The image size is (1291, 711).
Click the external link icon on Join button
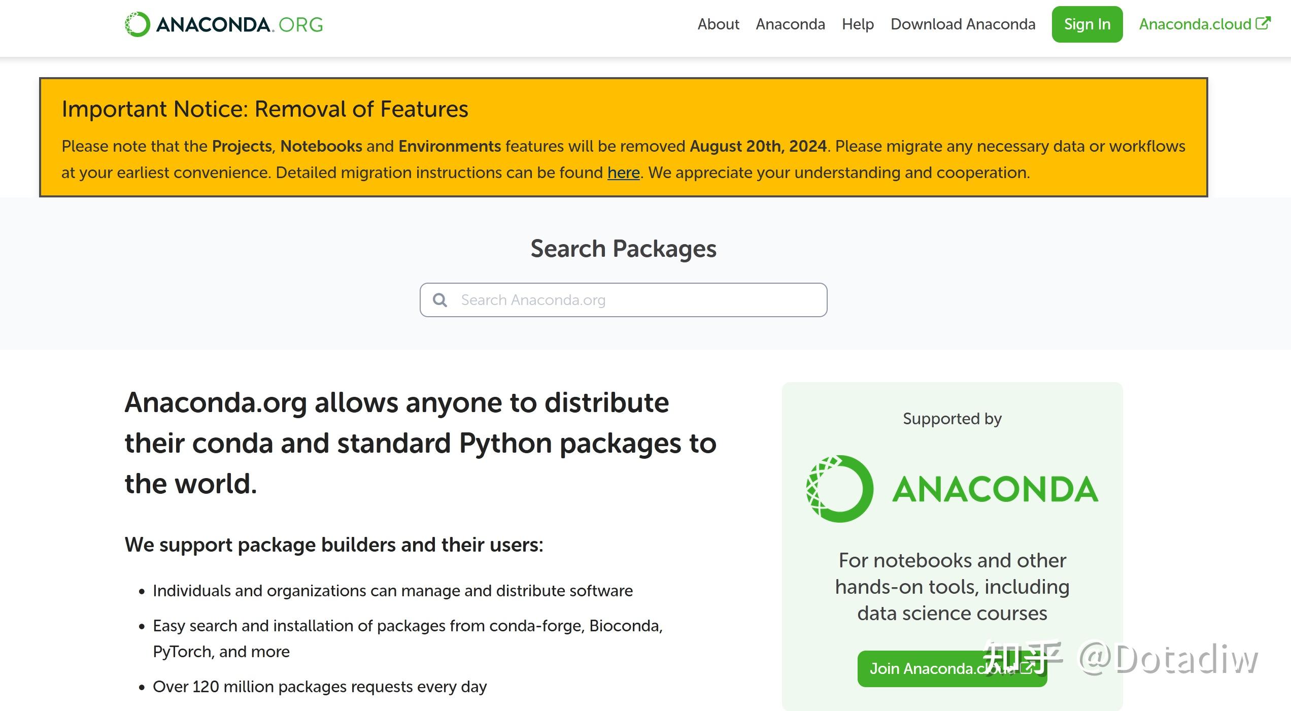click(x=1027, y=667)
